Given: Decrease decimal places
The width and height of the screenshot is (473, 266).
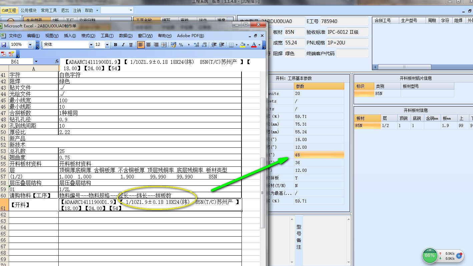Looking at the screenshot, I should click(x=204, y=45).
